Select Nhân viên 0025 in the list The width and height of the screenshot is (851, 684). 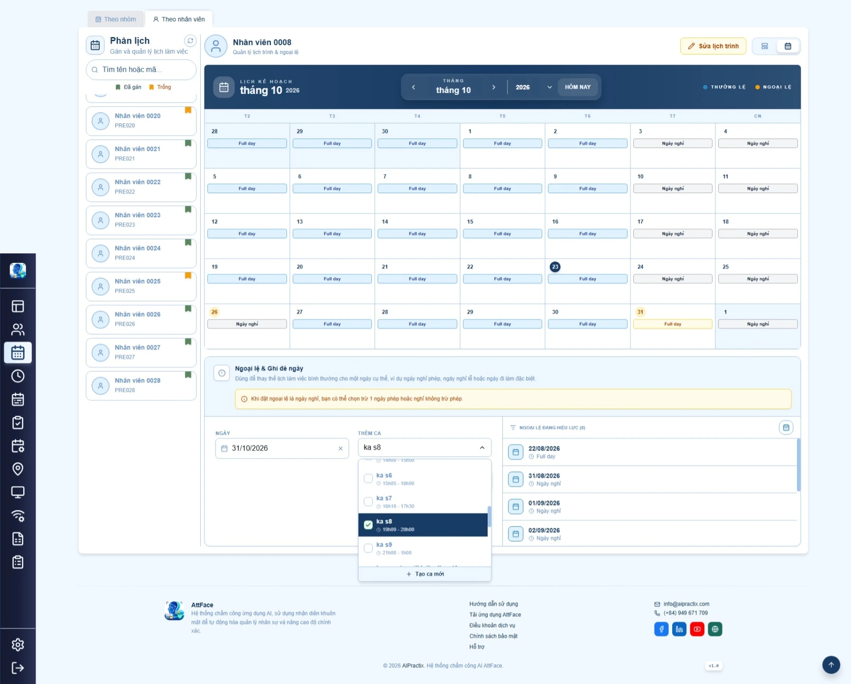point(141,287)
